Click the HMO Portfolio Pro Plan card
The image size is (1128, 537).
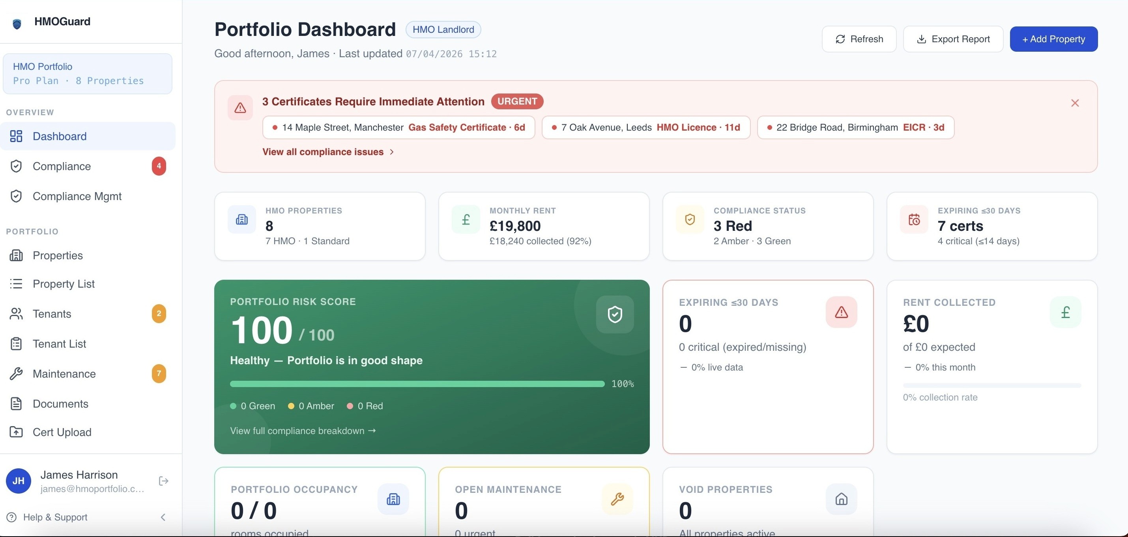click(88, 73)
